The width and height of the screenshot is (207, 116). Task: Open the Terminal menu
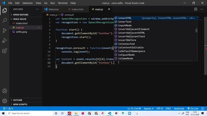pos(62,3)
